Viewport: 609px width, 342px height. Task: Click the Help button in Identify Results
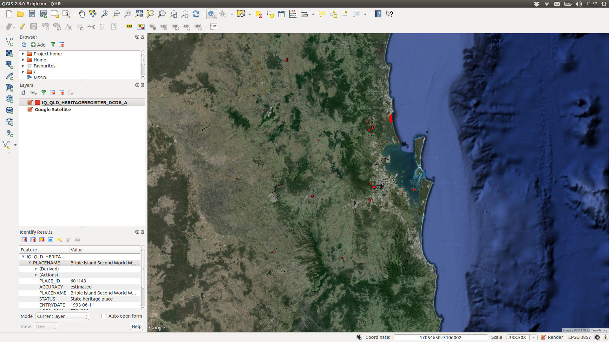tap(137, 326)
